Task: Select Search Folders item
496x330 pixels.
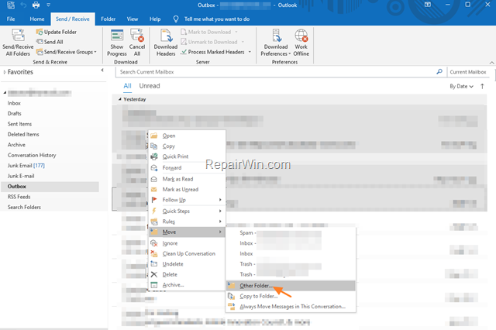Action: click(x=24, y=208)
